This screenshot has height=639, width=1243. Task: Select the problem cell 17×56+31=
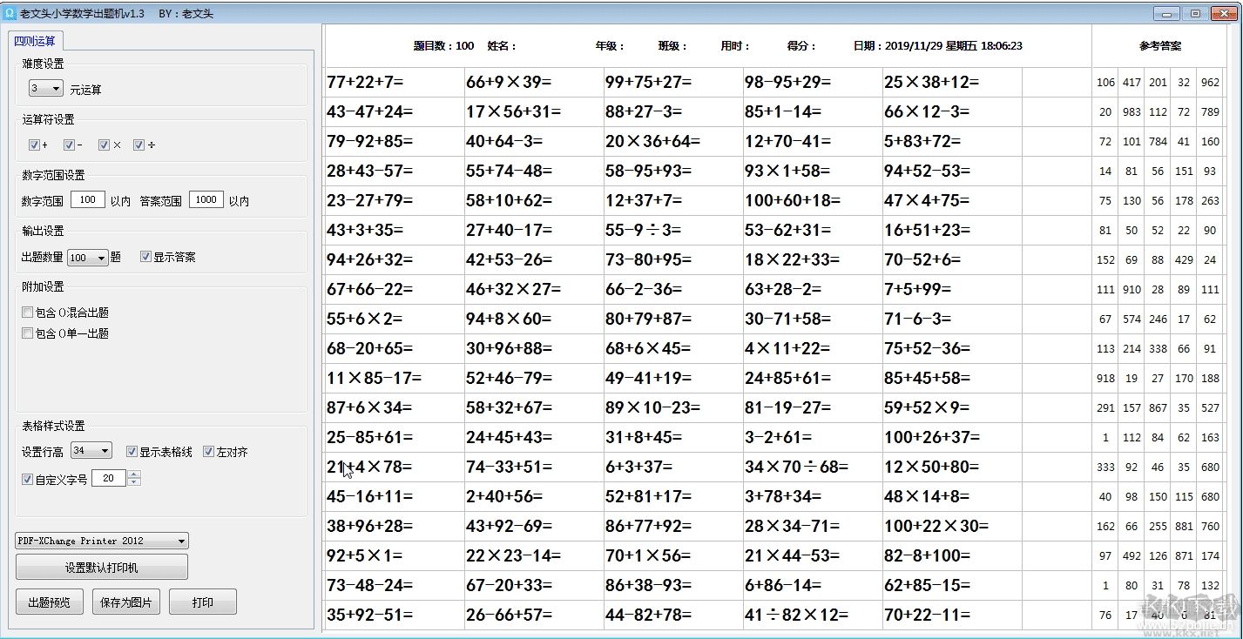pyautogui.click(x=534, y=112)
